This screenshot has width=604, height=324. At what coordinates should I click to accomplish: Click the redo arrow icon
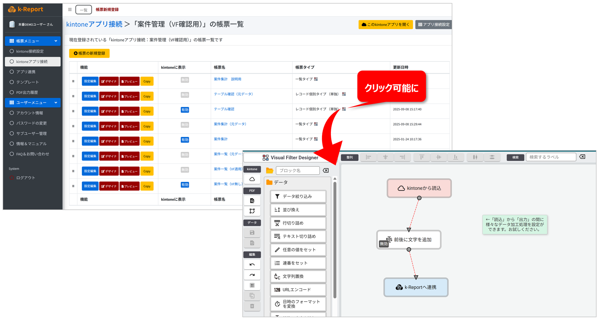coord(252,275)
